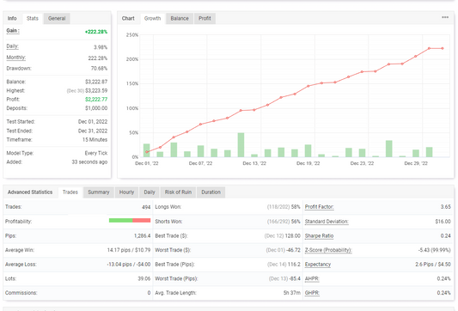Open the General tab in Info panel
Screen dimensions: 458x311
57,18
